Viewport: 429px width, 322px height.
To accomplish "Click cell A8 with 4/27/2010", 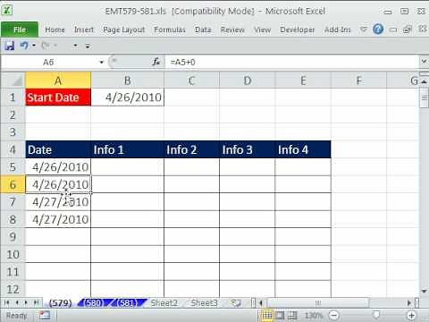I will (x=58, y=219).
